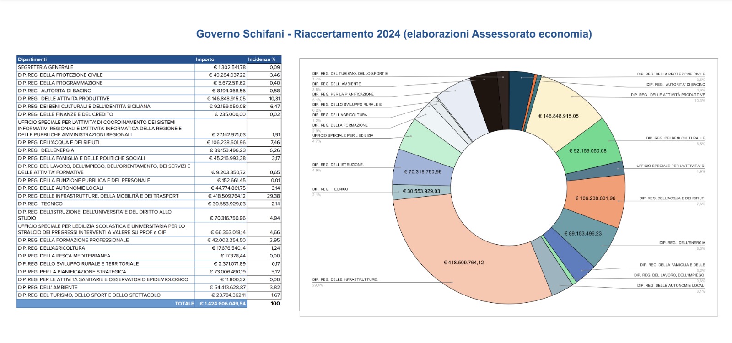Image resolution: width=732 pixels, height=343 pixels.
Task: Click total amount € 1.424.606.049,54
Action: (223, 304)
